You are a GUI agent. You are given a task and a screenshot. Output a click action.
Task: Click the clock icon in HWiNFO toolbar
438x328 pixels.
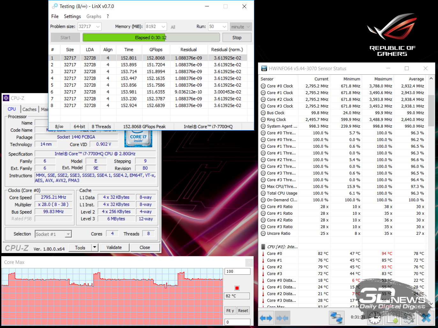pos(375,318)
